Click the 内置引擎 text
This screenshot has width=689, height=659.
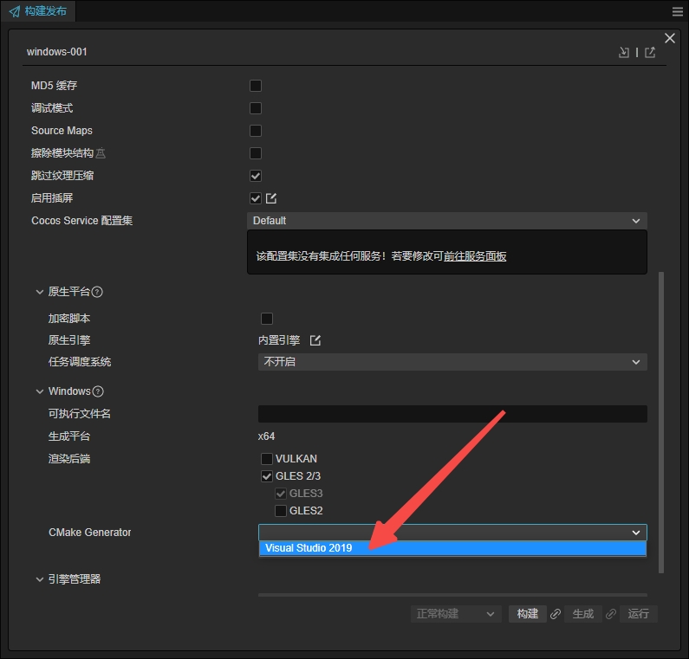coord(279,340)
